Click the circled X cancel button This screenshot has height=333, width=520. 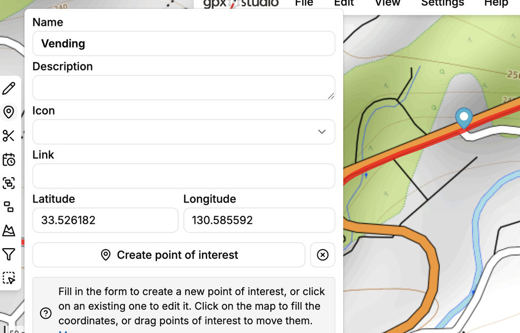coord(322,255)
